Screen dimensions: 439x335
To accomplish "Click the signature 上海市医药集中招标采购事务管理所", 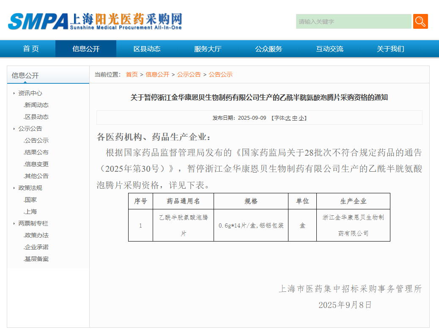I will pyautogui.click(x=350, y=289).
